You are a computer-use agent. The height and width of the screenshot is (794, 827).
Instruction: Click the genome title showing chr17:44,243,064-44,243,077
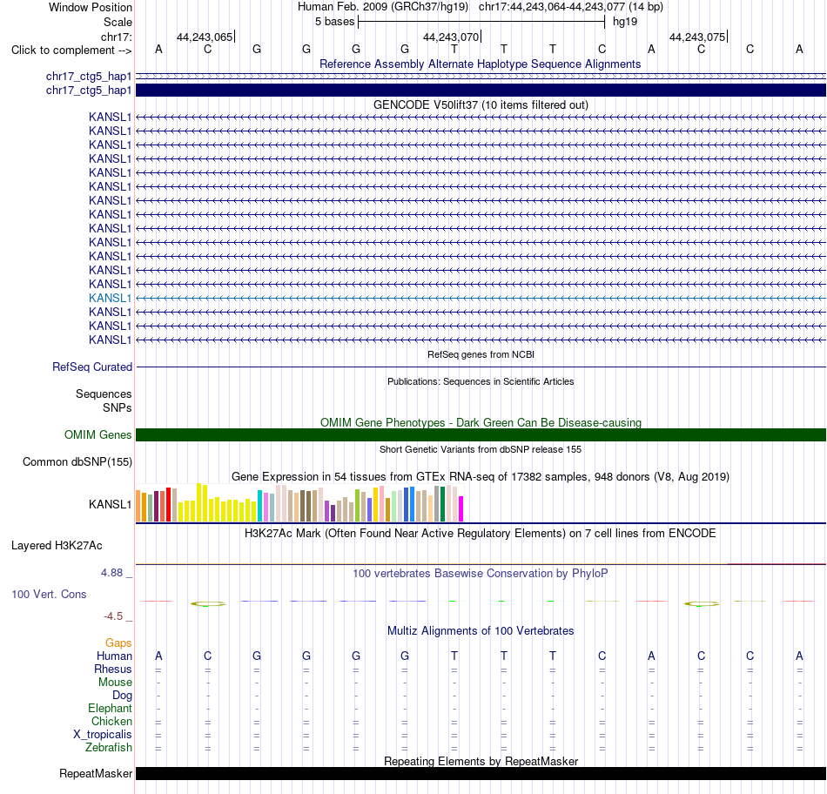click(480, 7)
